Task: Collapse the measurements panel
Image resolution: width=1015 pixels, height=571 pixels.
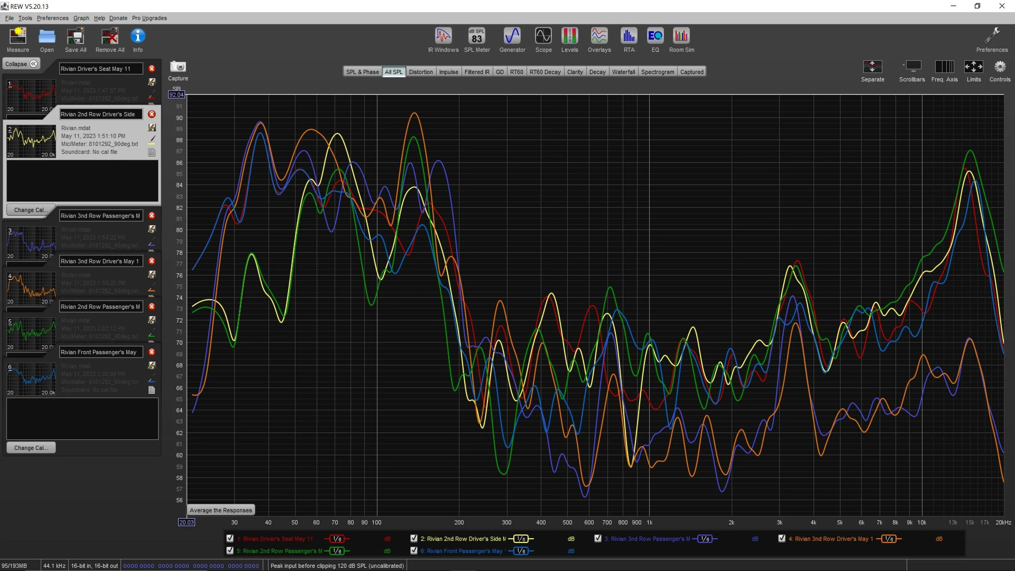Action: click(x=21, y=64)
